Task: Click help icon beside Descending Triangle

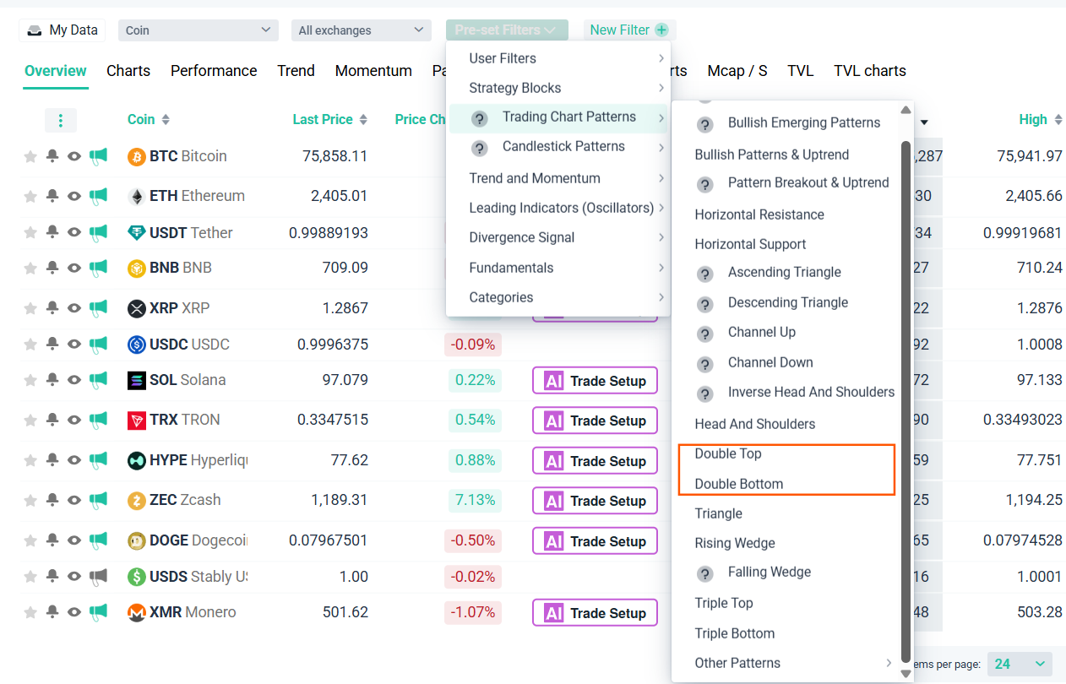Action: tap(705, 303)
